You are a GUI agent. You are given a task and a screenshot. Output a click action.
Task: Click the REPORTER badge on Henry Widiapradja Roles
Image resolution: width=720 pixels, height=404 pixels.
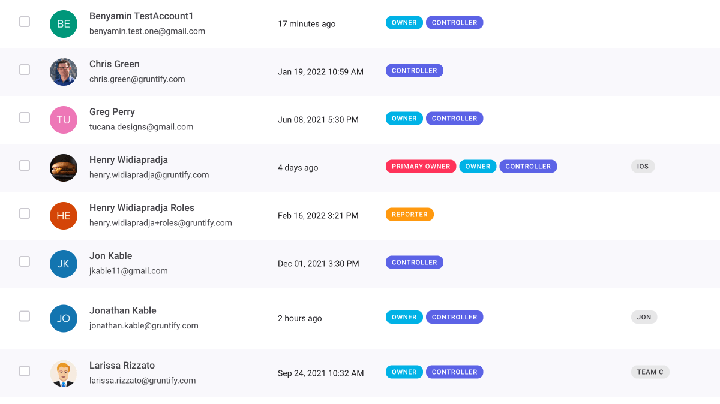409,214
